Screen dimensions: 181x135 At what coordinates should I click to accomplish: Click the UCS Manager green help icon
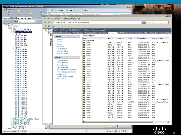(77, 10)
